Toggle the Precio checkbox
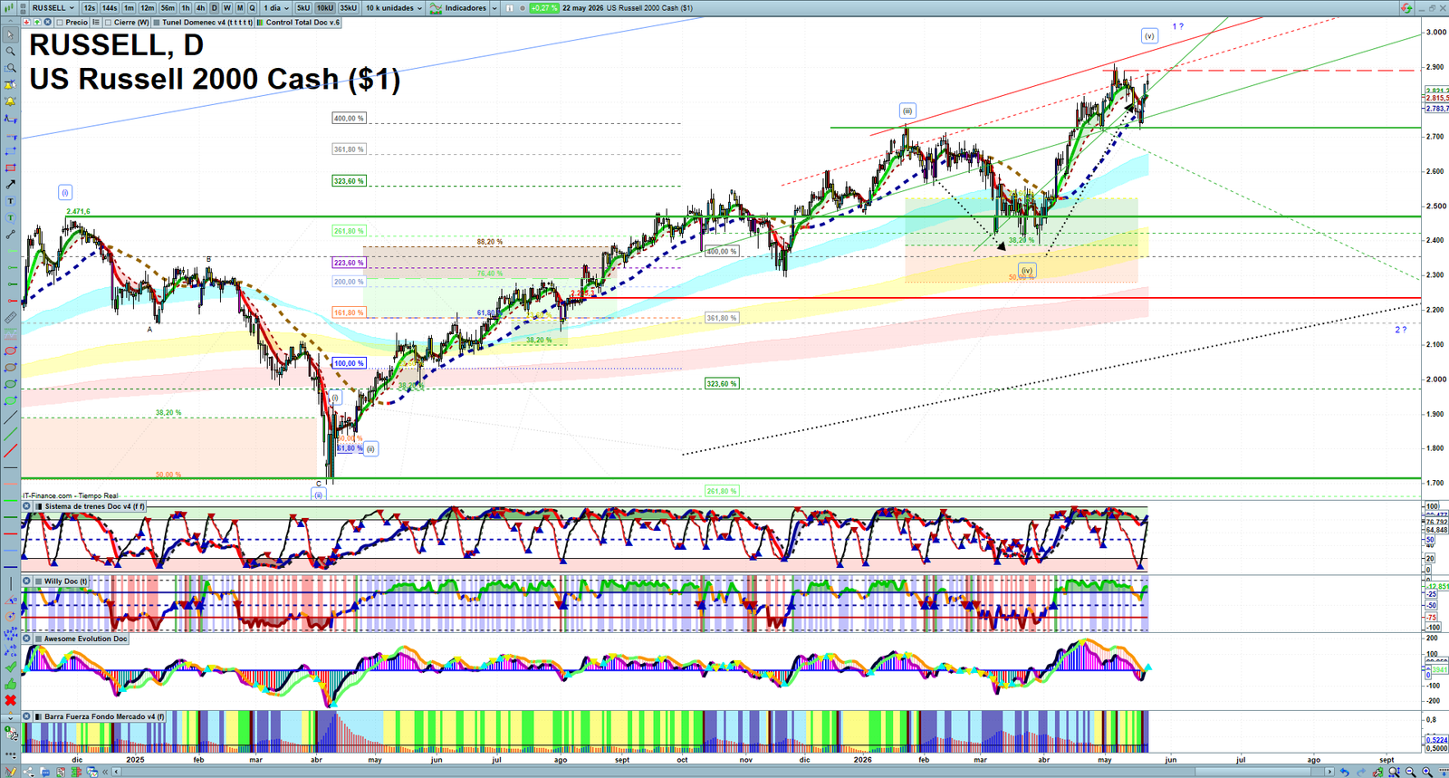This screenshot has width=1449, height=778. coord(60,22)
